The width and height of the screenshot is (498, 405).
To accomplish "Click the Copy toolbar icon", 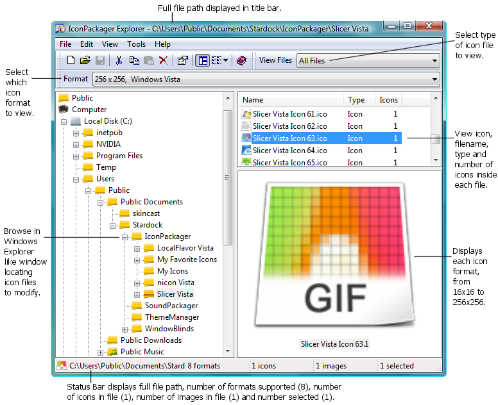I will [x=134, y=60].
